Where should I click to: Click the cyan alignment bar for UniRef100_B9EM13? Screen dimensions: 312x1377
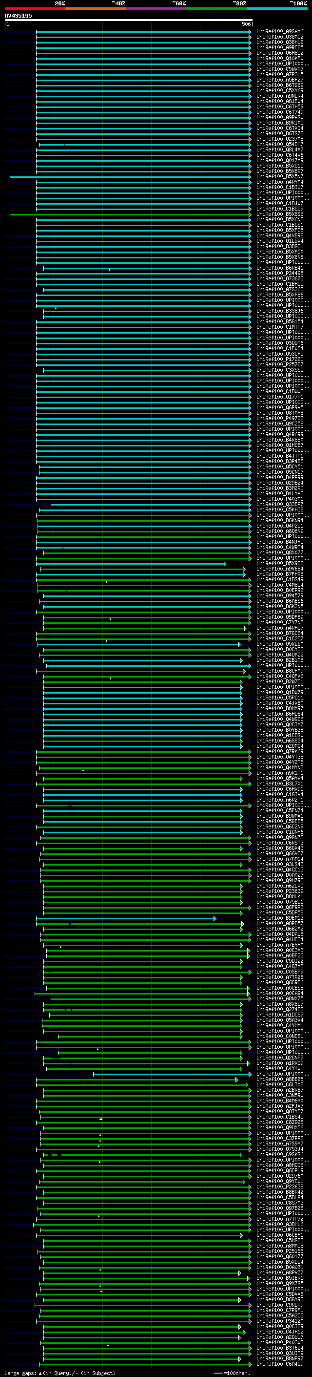click(126, 918)
